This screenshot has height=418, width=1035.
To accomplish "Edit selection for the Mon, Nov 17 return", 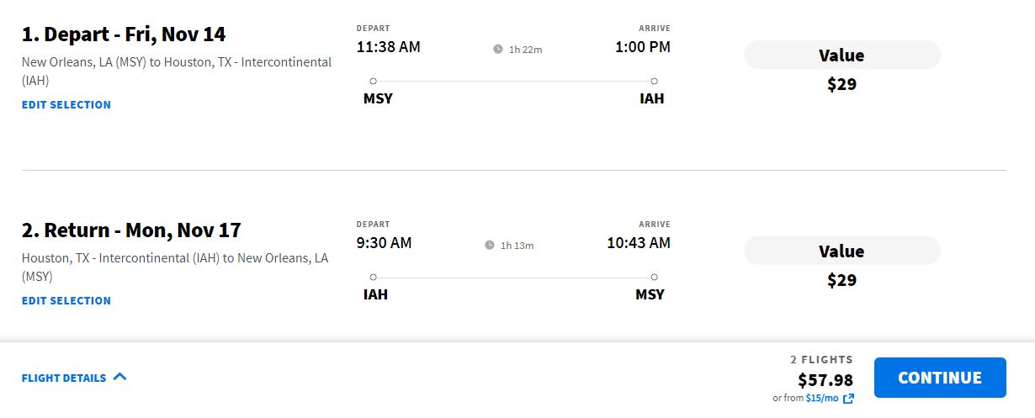I will [66, 300].
